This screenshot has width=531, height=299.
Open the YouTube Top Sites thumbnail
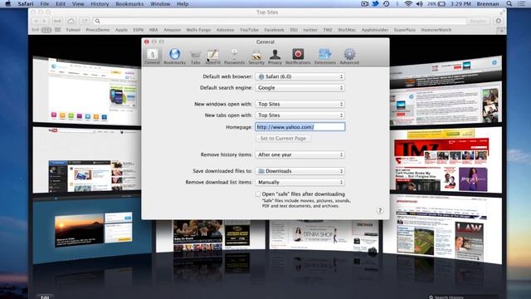(x=86, y=159)
